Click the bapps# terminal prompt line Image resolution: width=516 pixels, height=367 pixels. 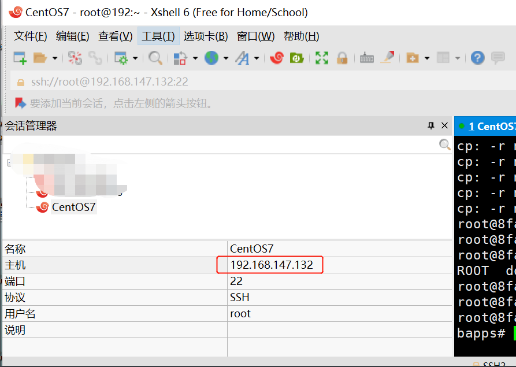point(481,333)
